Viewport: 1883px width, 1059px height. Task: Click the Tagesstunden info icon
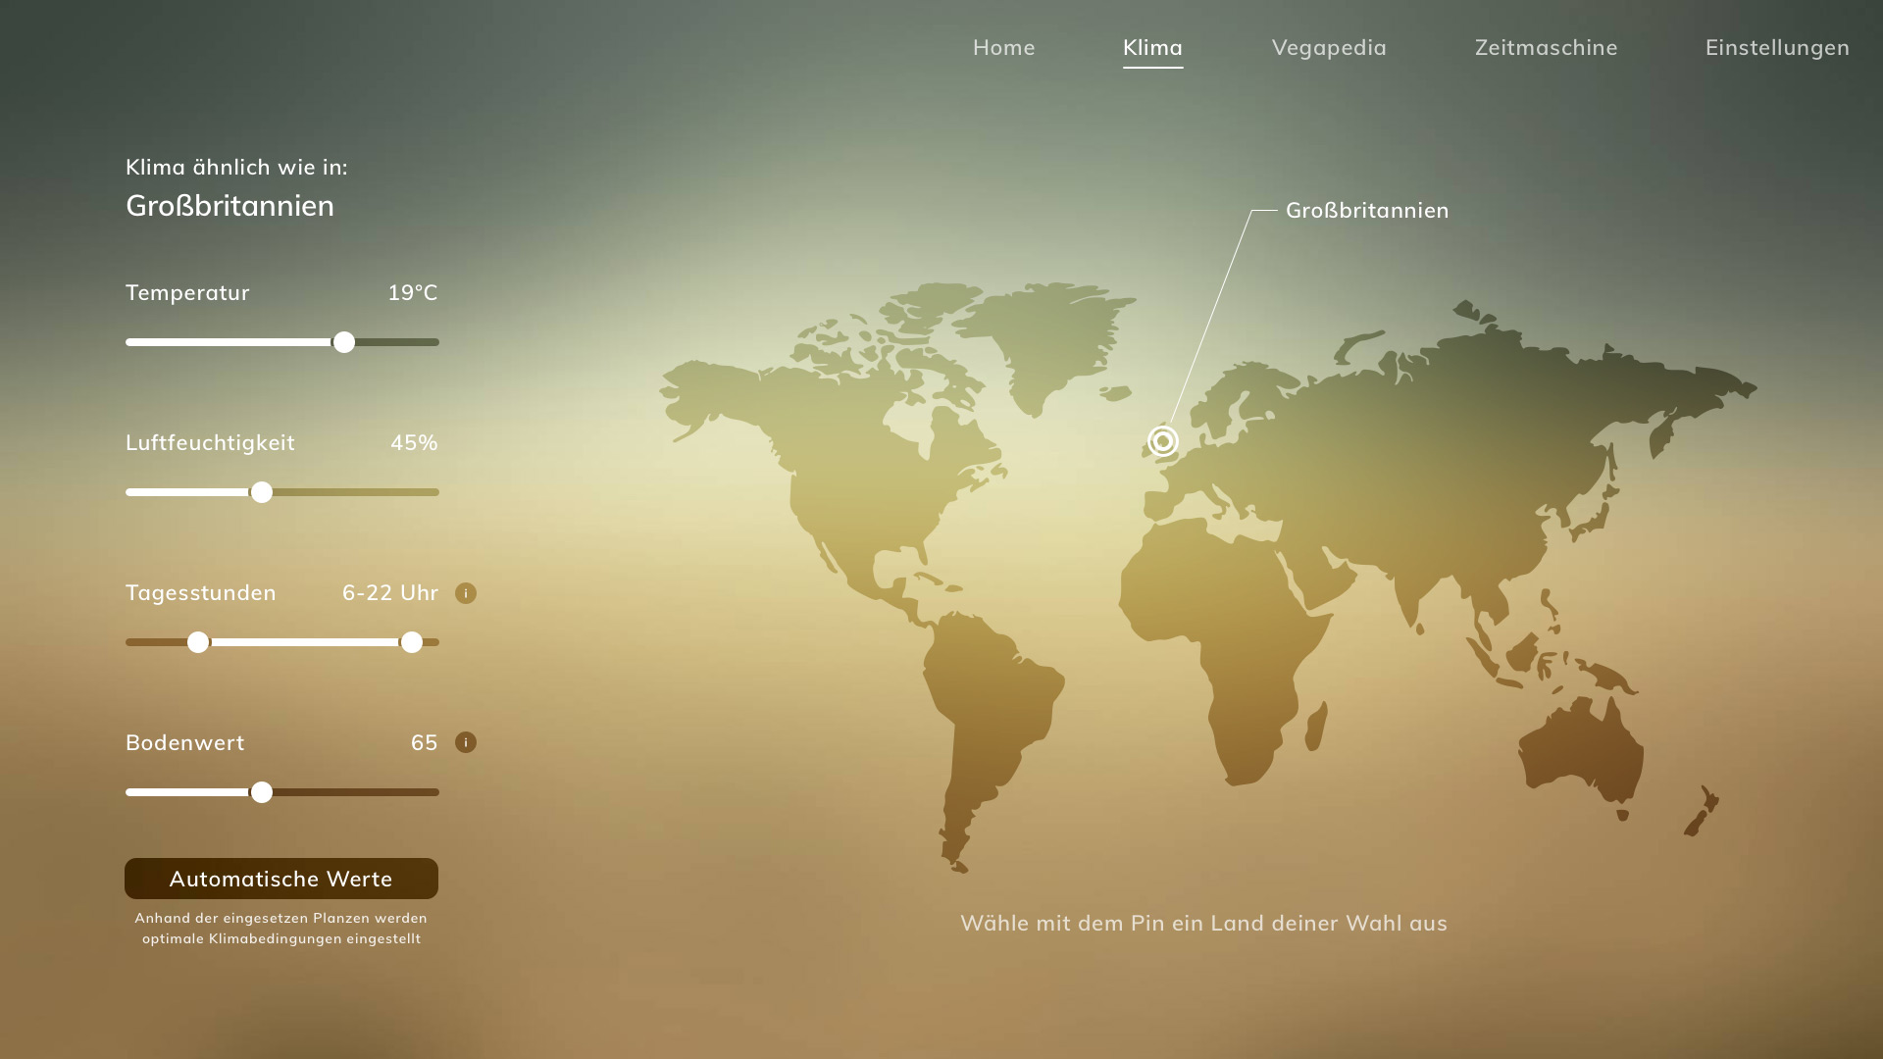tap(466, 593)
